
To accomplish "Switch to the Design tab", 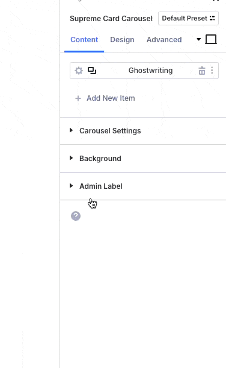I will coord(122,40).
